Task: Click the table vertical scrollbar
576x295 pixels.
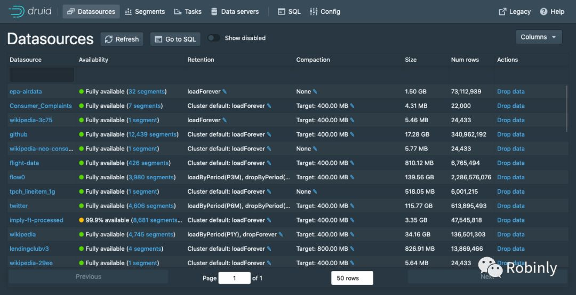Action: [x=567, y=108]
